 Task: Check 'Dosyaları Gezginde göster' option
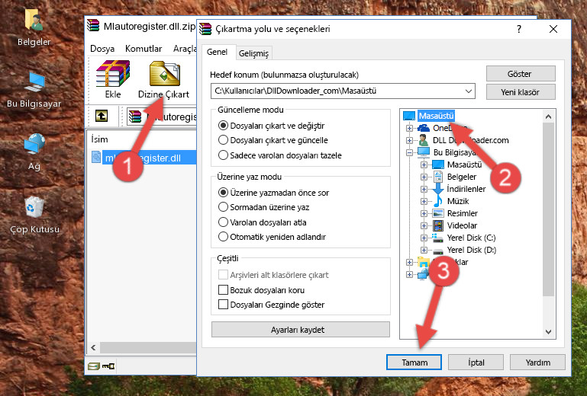click(224, 305)
